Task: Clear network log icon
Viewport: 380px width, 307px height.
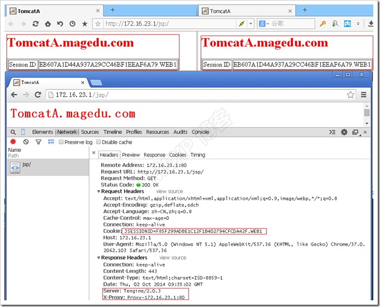Action: 26,142
